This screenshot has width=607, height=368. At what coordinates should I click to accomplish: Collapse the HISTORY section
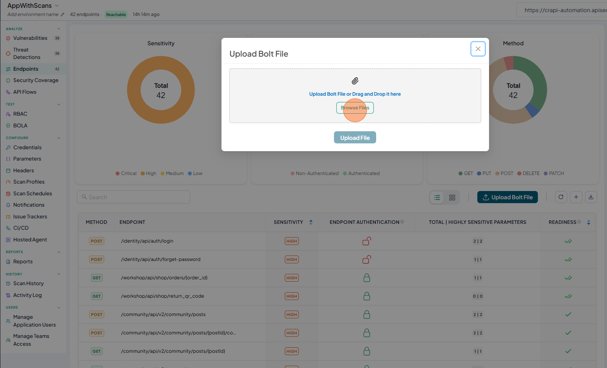[59, 274]
